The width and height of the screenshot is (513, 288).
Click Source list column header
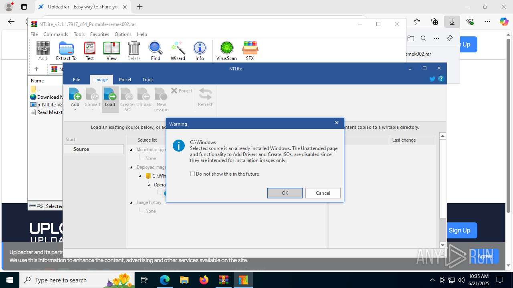pyautogui.click(x=147, y=140)
